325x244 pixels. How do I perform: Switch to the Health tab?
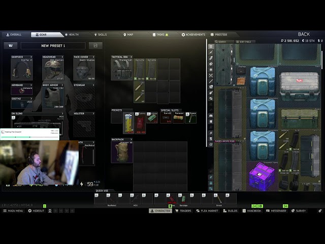pyautogui.click(x=72, y=35)
